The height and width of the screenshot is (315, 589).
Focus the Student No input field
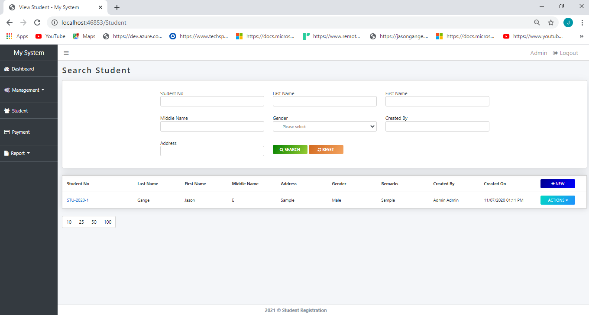pyautogui.click(x=212, y=101)
